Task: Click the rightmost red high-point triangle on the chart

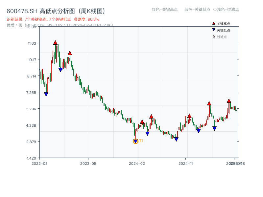Action: pyautogui.click(x=228, y=101)
